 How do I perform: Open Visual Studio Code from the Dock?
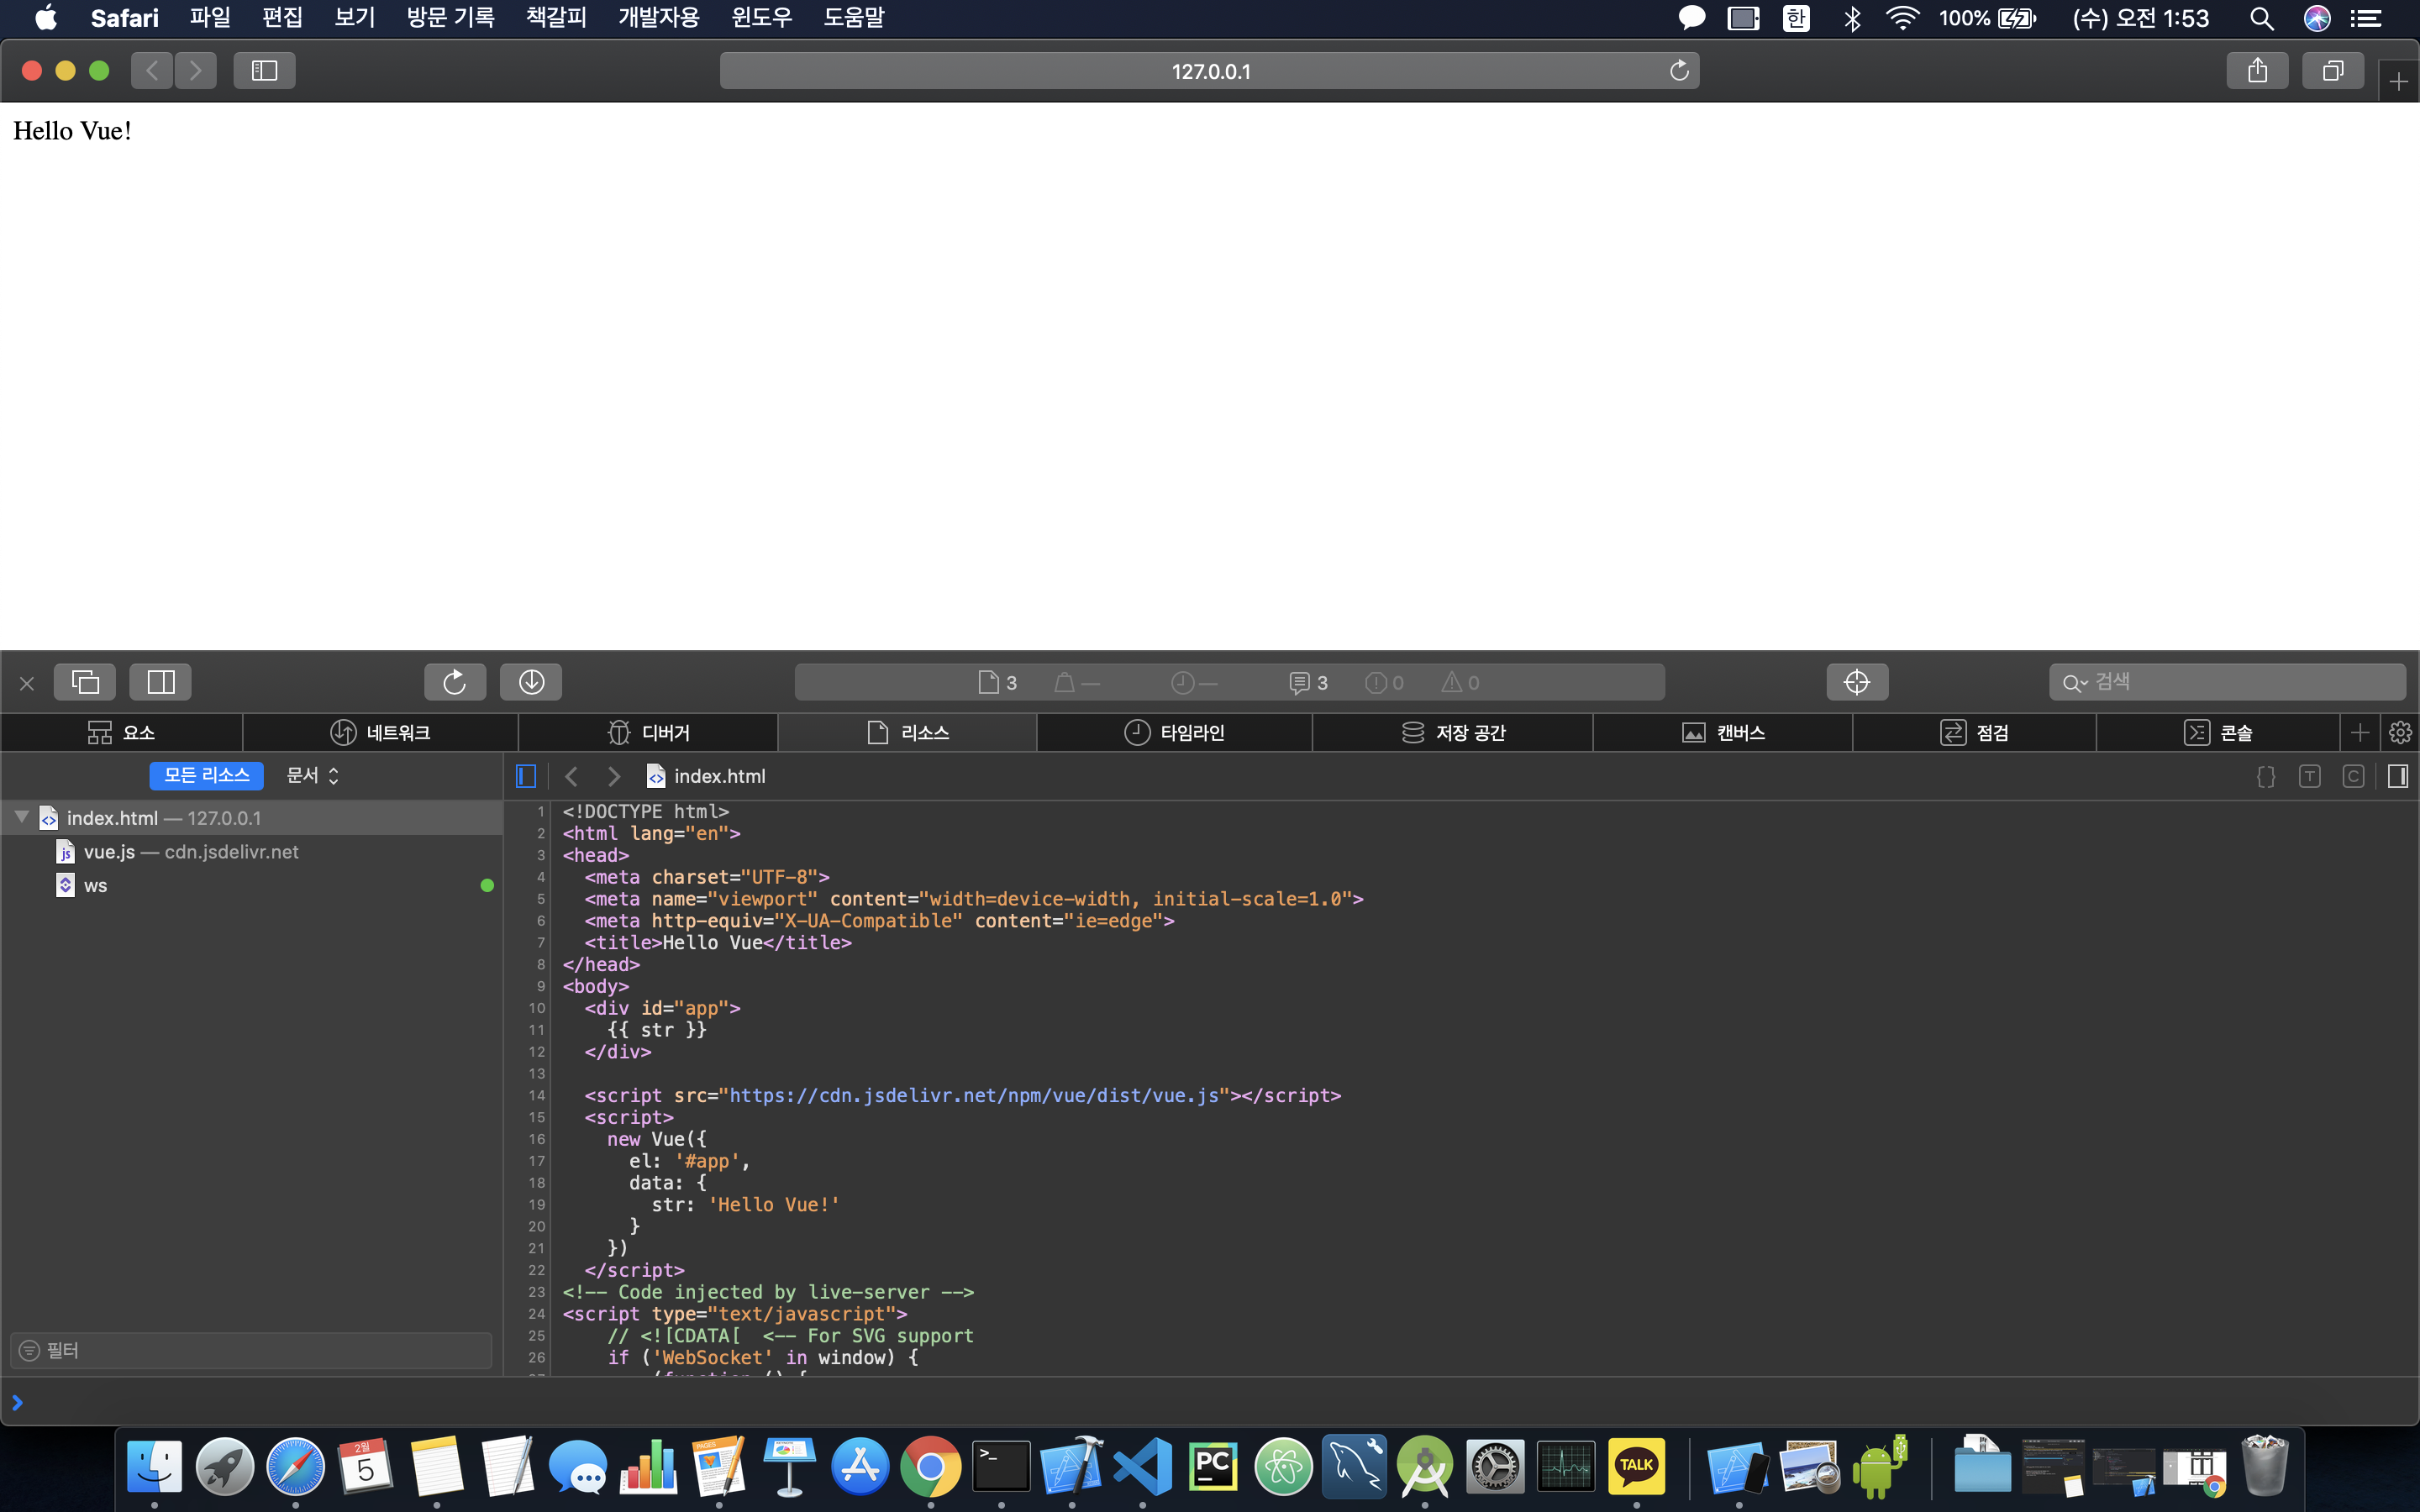[x=1142, y=1467]
